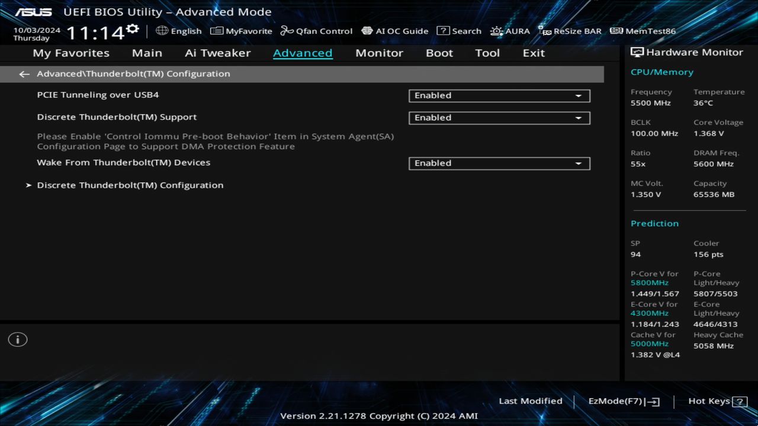This screenshot has width=758, height=426.
Task: Switch to the Monitor tab
Action: point(379,53)
